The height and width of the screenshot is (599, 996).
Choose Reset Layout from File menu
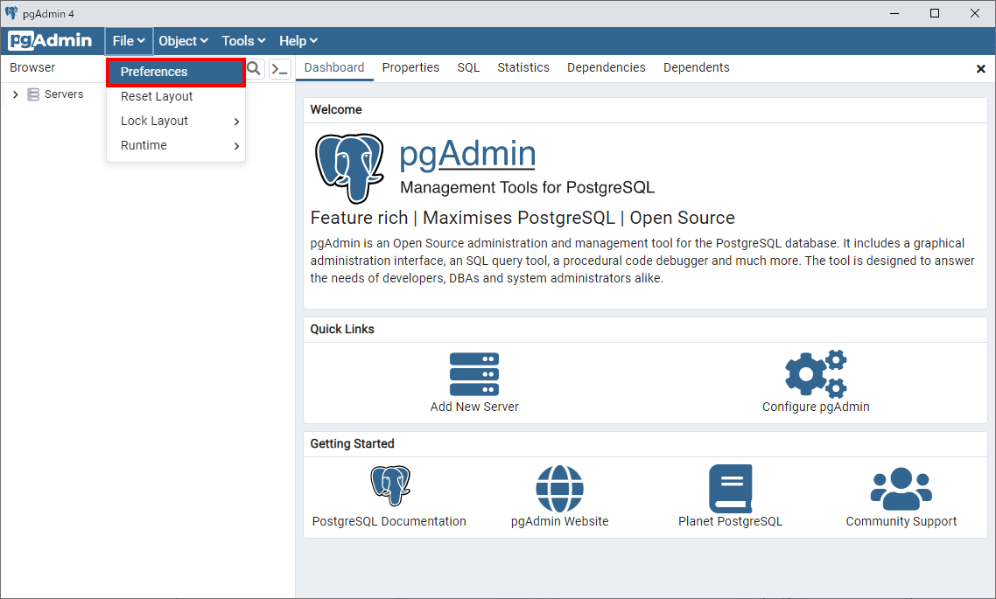tap(176, 96)
